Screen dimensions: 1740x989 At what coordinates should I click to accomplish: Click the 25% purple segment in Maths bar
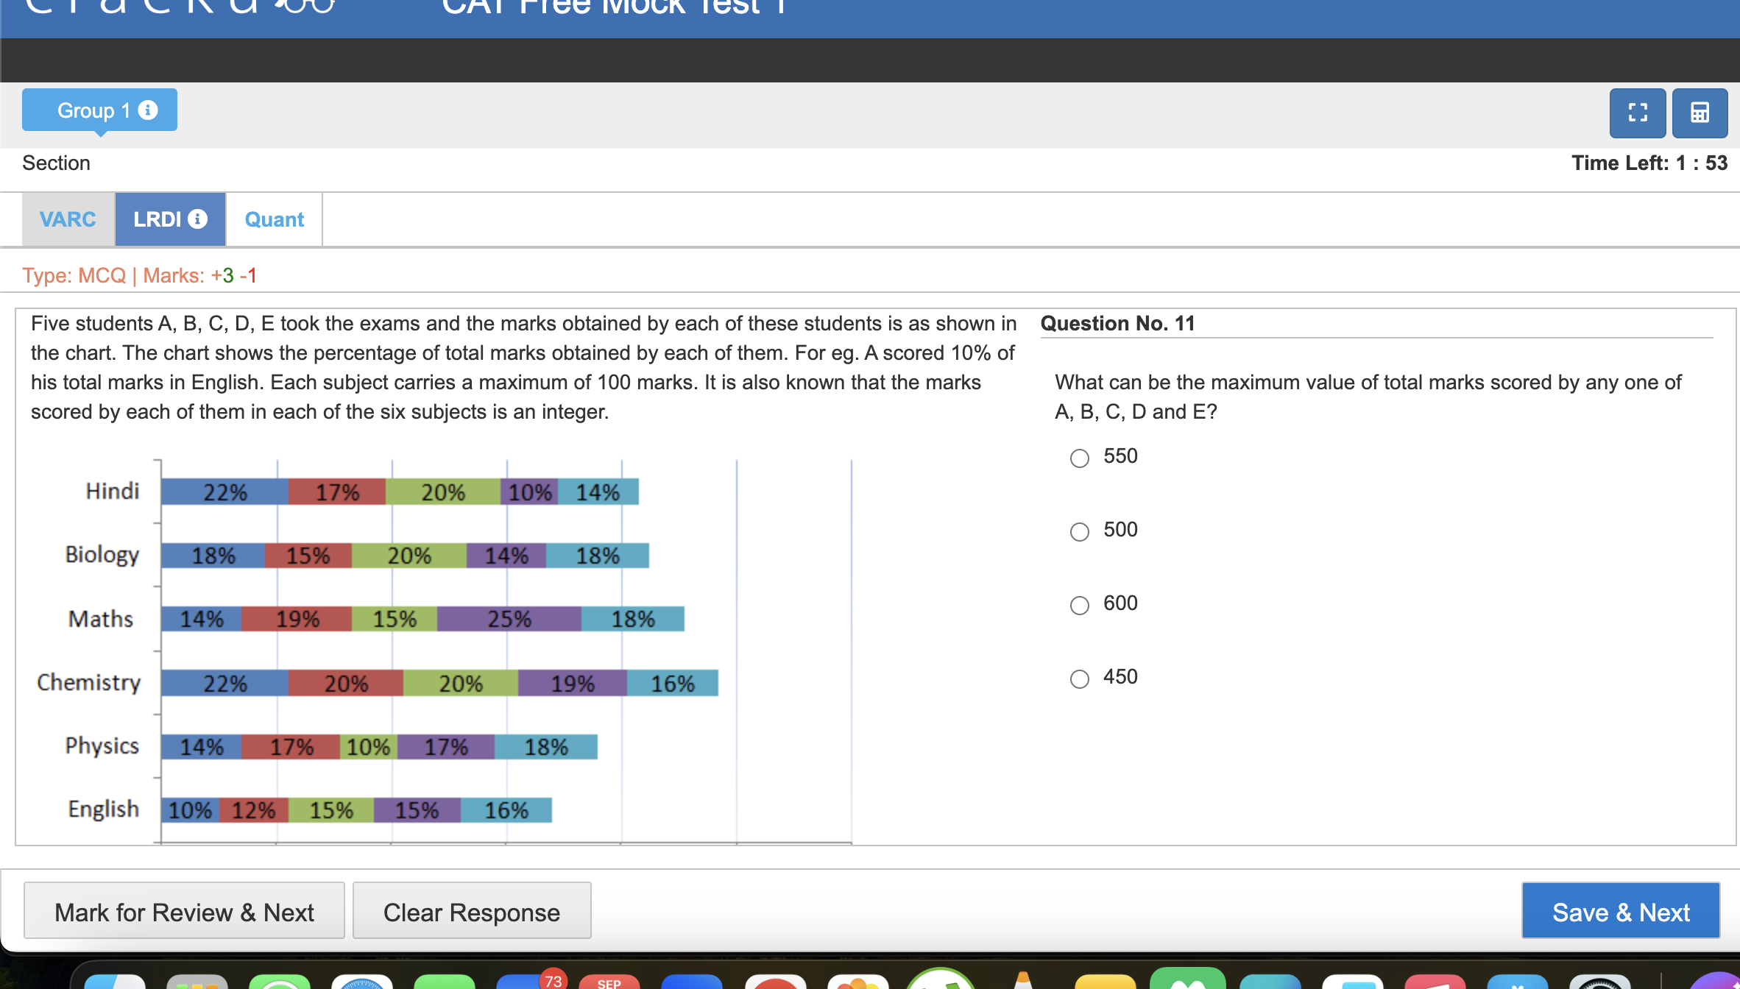[509, 619]
